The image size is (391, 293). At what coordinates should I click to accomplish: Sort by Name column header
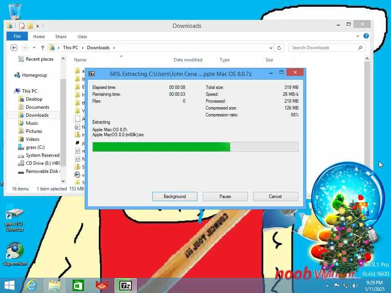[x=80, y=60]
